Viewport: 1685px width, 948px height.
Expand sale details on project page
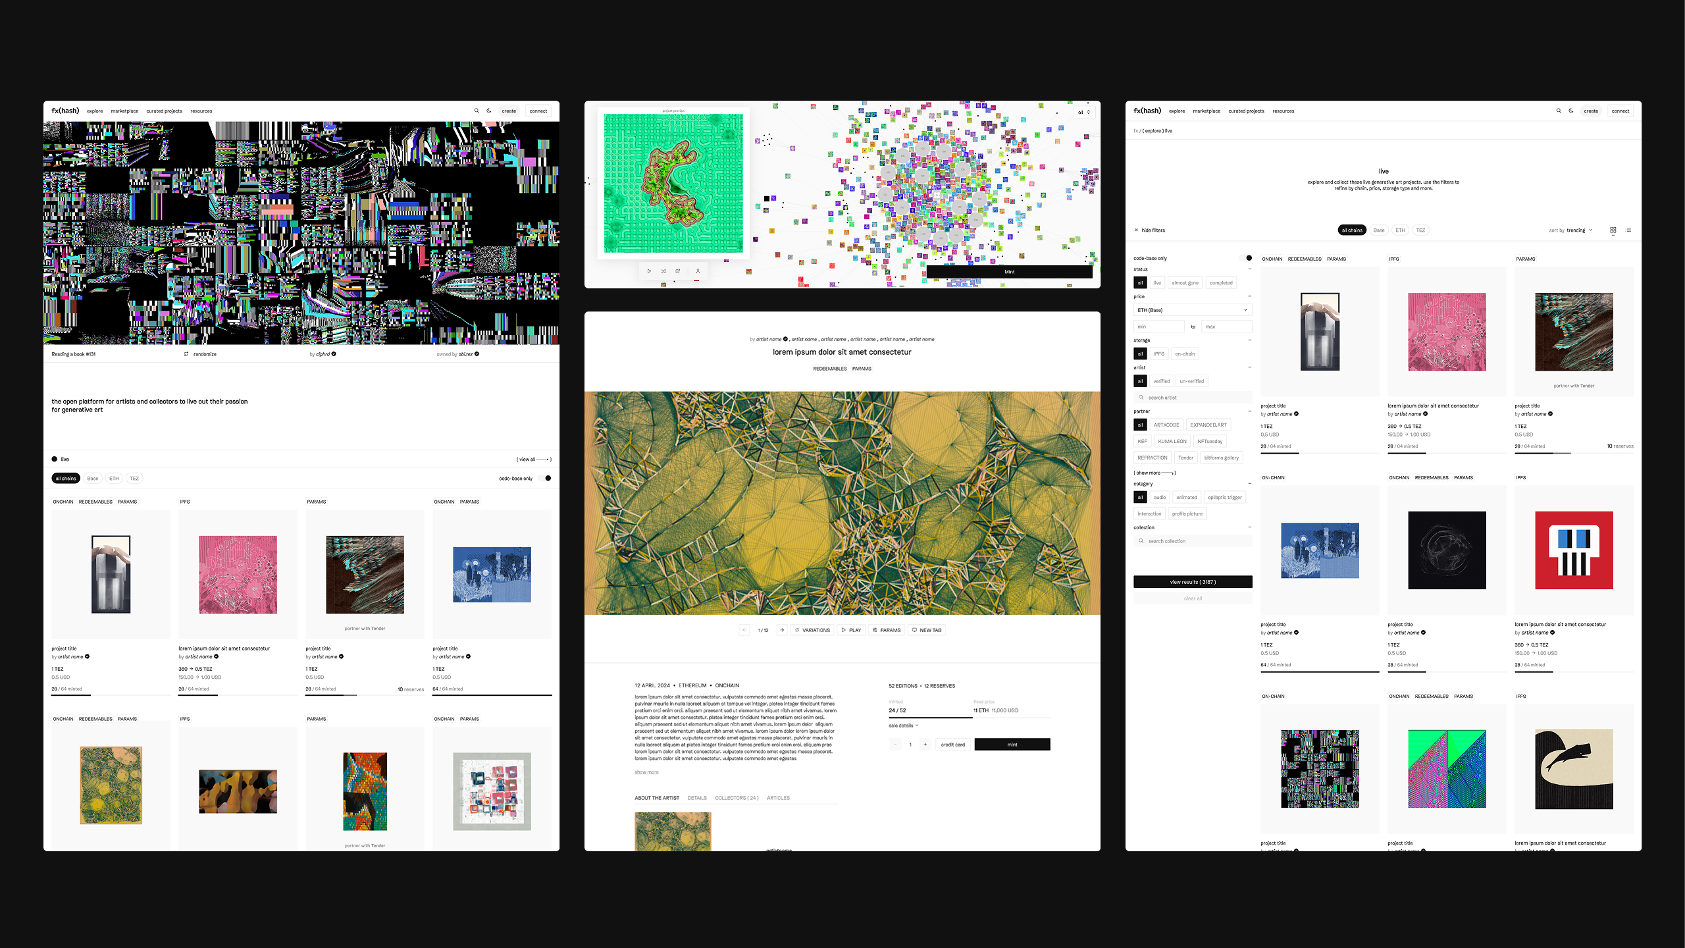[903, 725]
